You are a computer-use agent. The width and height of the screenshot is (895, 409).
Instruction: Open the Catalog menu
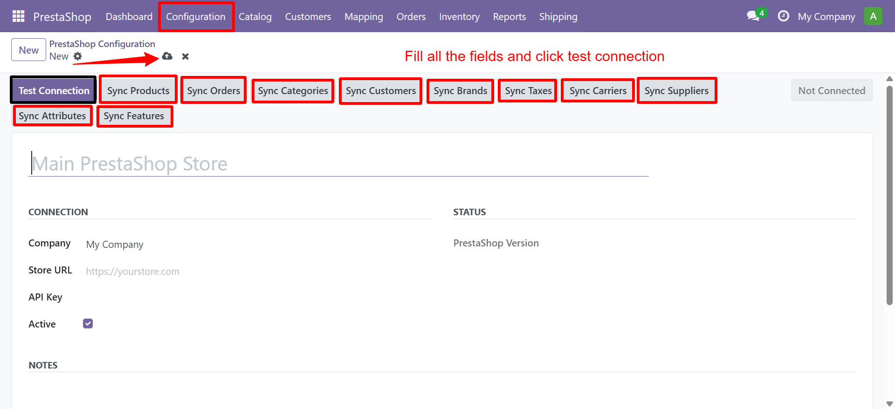(x=255, y=17)
